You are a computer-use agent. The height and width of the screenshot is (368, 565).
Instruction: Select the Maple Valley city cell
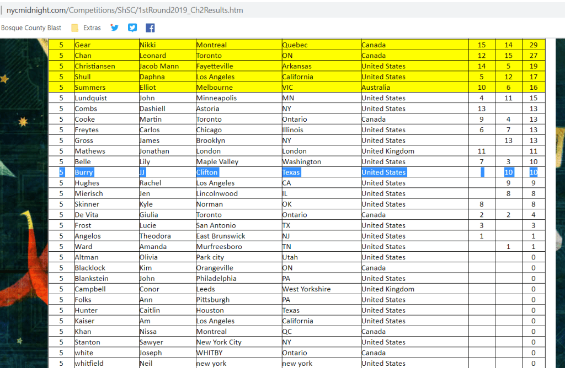[217, 161]
